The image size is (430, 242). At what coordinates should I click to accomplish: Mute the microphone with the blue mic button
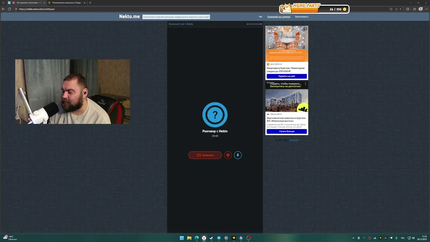(238, 155)
